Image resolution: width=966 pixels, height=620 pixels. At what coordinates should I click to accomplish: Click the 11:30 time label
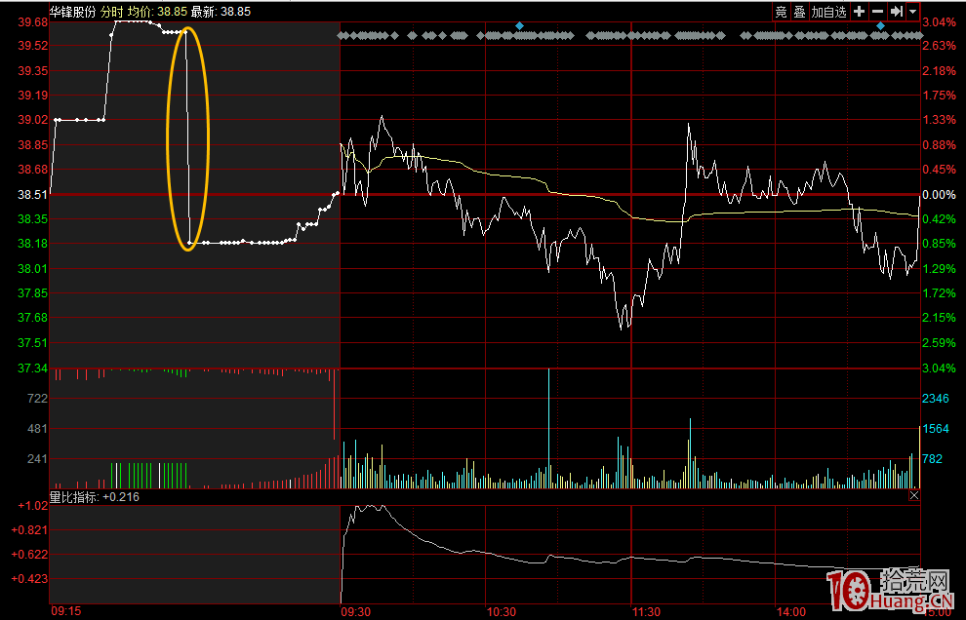click(x=646, y=611)
